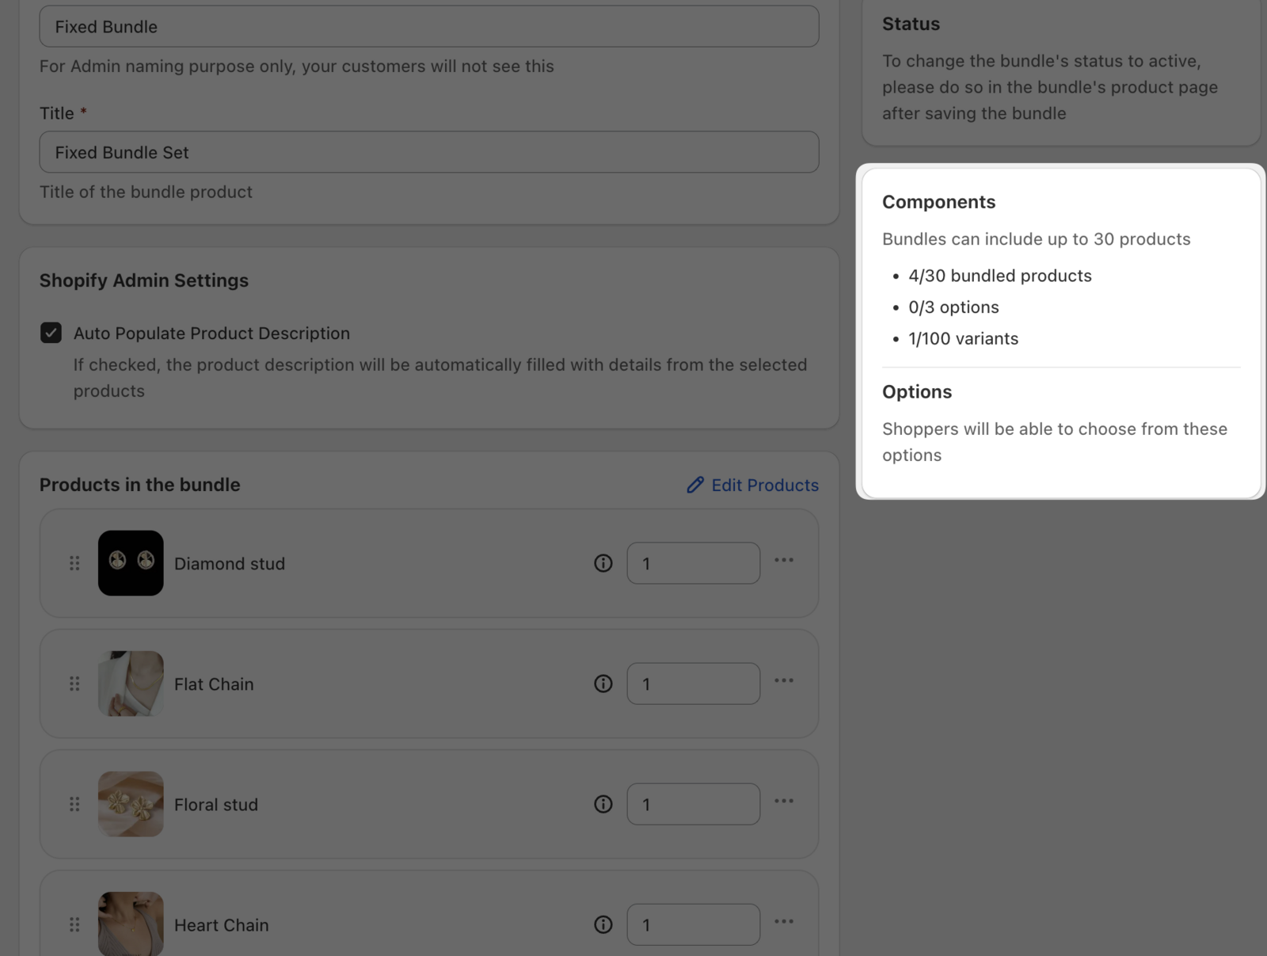This screenshot has height=956, width=1267.
Task: Select the drag handle beside Diamond stud
Action: point(75,563)
